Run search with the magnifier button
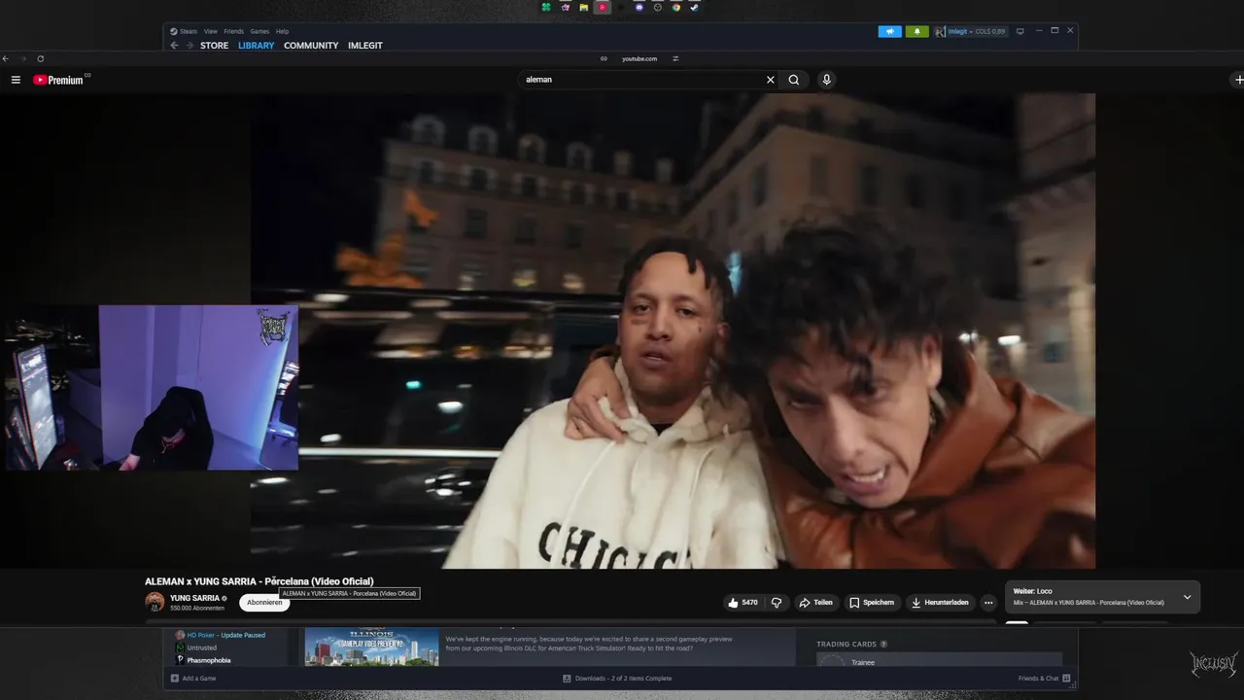This screenshot has width=1244, height=700. [794, 80]
